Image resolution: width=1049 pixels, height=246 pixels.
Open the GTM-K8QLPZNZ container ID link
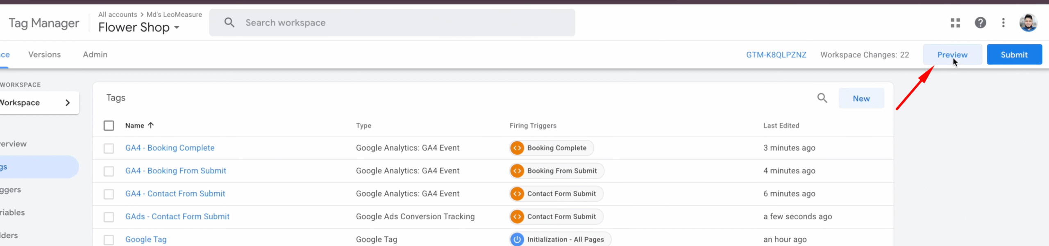(776, 55)
